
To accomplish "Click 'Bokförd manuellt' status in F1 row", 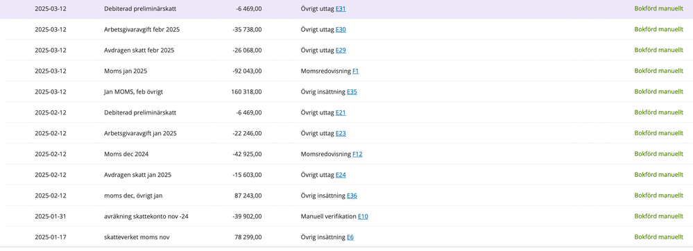I will (x=658, y=71).
